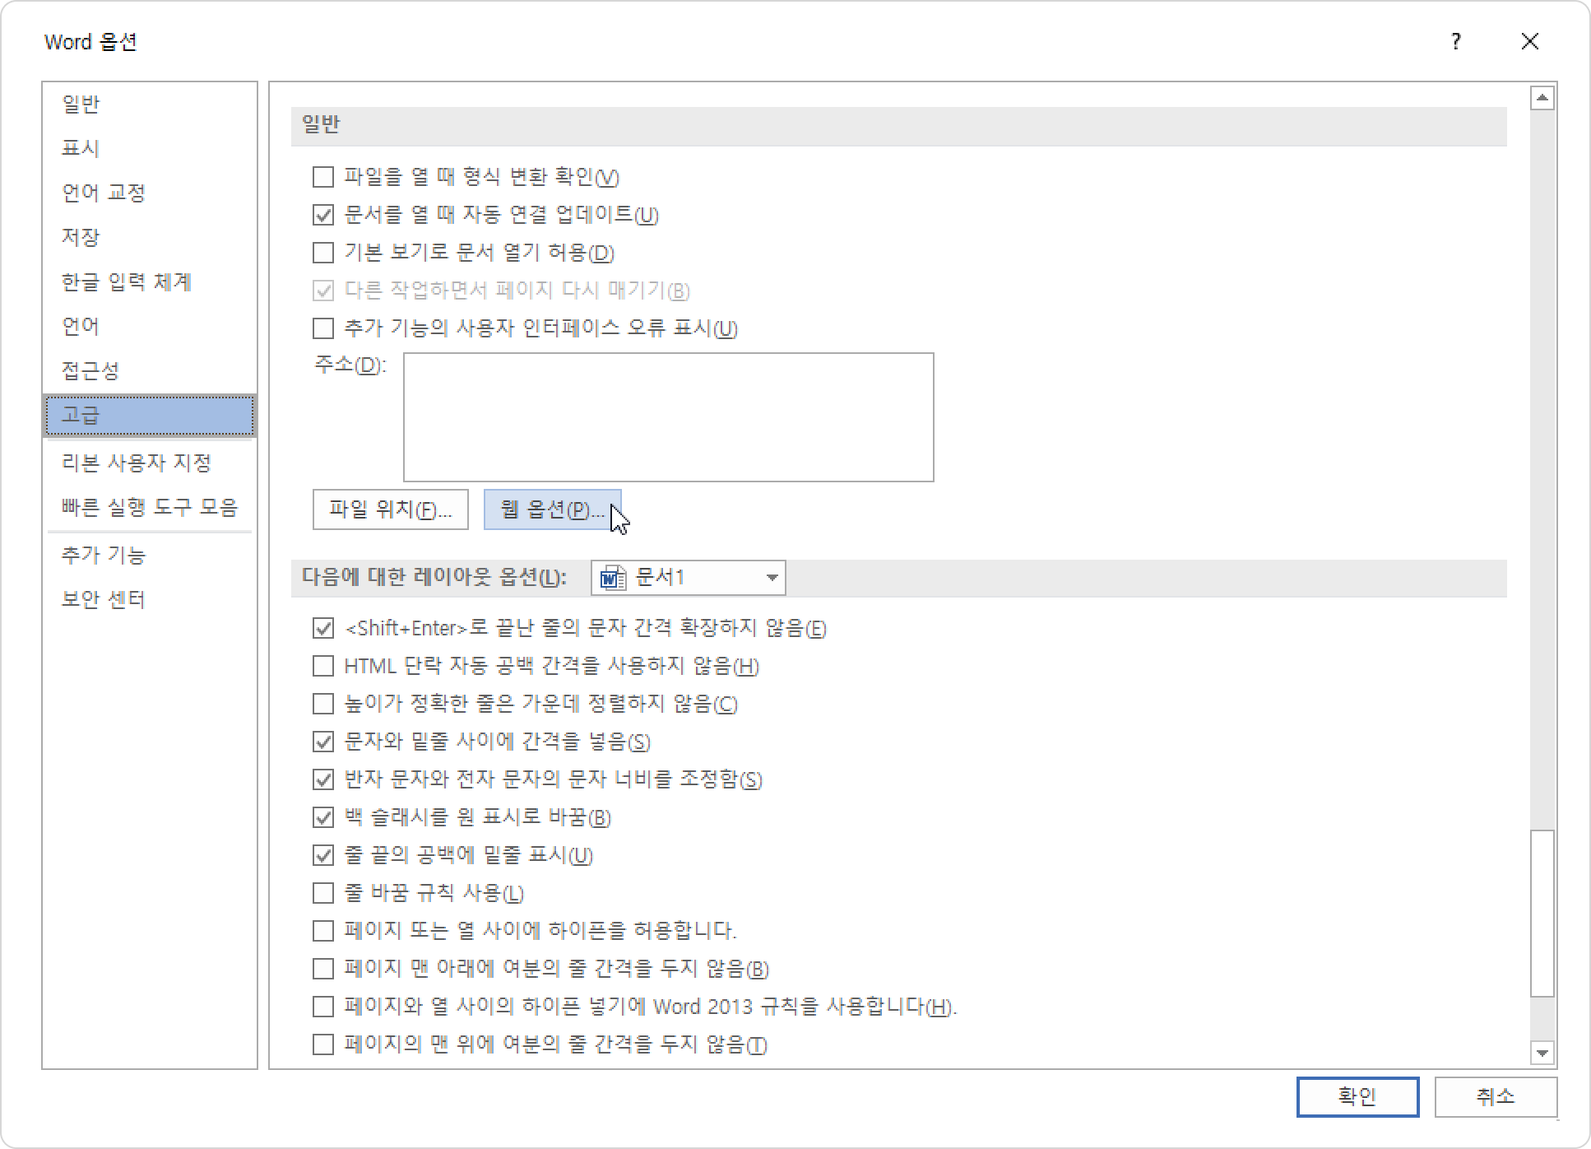Viewport: 1591px width, 1149px height.
Task: Open 보안 센터 settings
Action: point(150,599)
